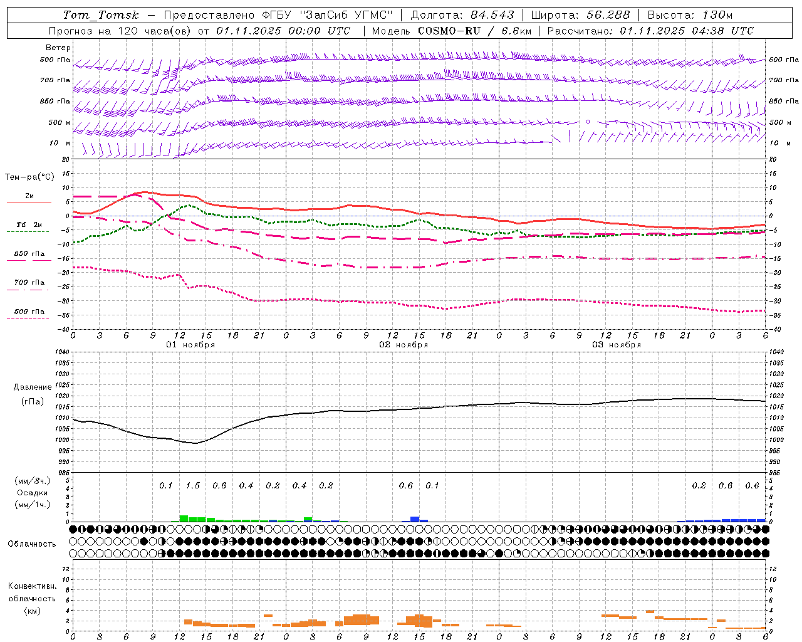Click the "(км)" convective cloud unit label
The width and height of the screenshot is (802, 642).
(33, 611)
